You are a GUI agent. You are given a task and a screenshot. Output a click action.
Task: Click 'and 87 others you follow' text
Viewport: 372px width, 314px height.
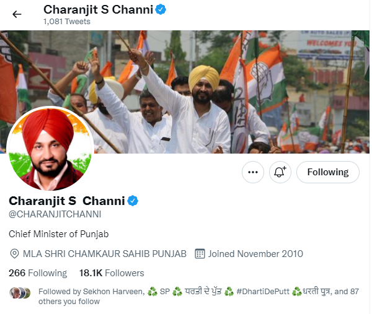(198, 297)
